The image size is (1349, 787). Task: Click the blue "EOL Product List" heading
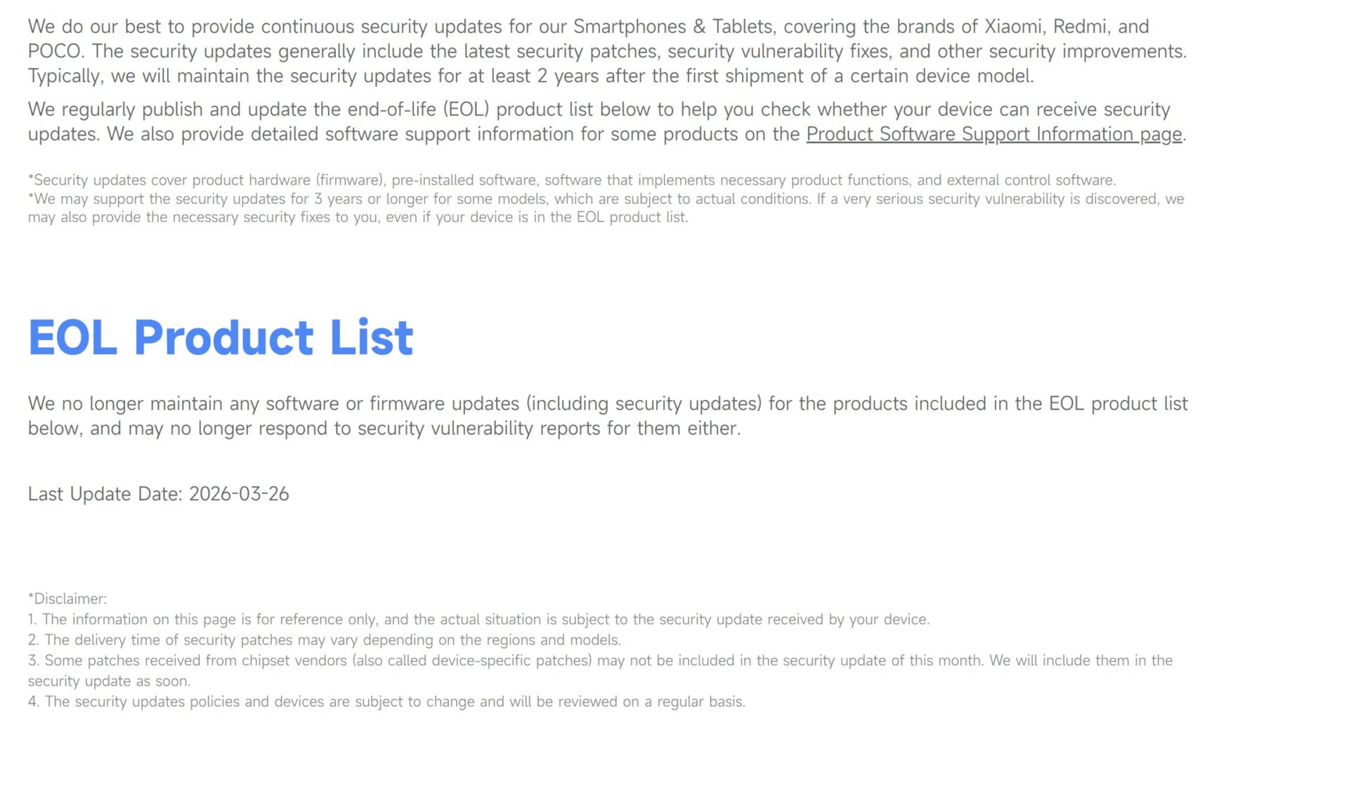tap(221, 338)
